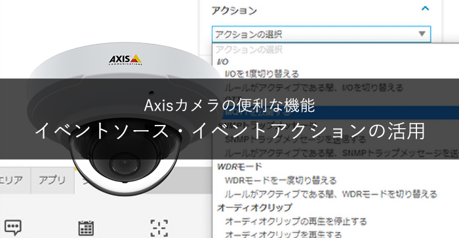Select WDRモードを一度切り替える option
The image size is (459, 238).
(281, 180)
